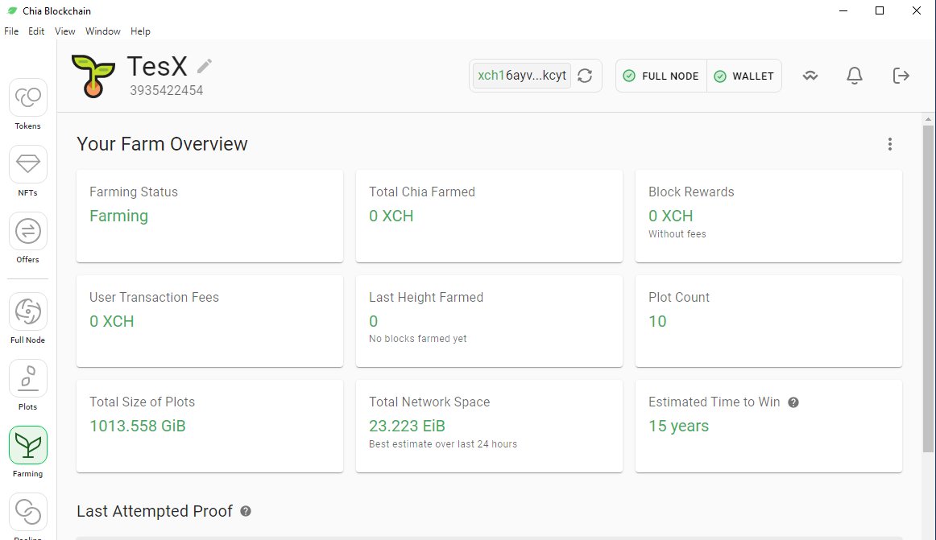Select the Farming sidebar icon
The width and height of the screenshot is (936, 540).
28,445
